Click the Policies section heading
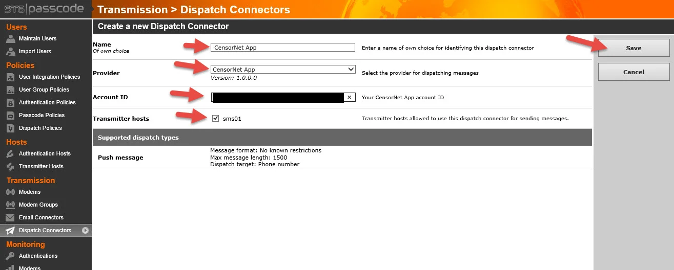This screenshot has width=674, height=270. 21,65
